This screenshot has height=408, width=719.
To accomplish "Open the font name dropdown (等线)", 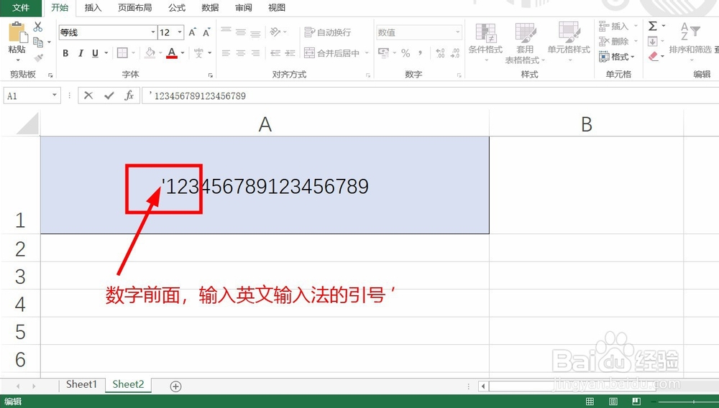I will pyautogui.click(x=152, y=32).
